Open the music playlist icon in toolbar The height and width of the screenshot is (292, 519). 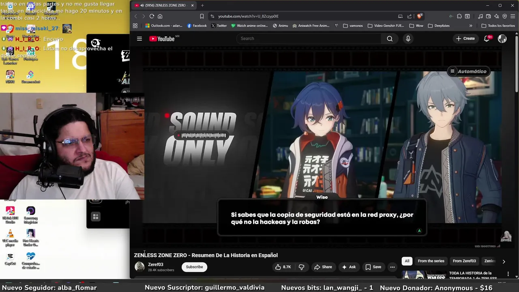480,16
